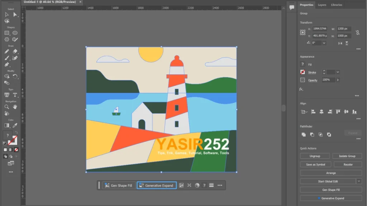367x206 pixels.
Task: Open Start Global Edit options dropdown
Action: tap(359, 181)
